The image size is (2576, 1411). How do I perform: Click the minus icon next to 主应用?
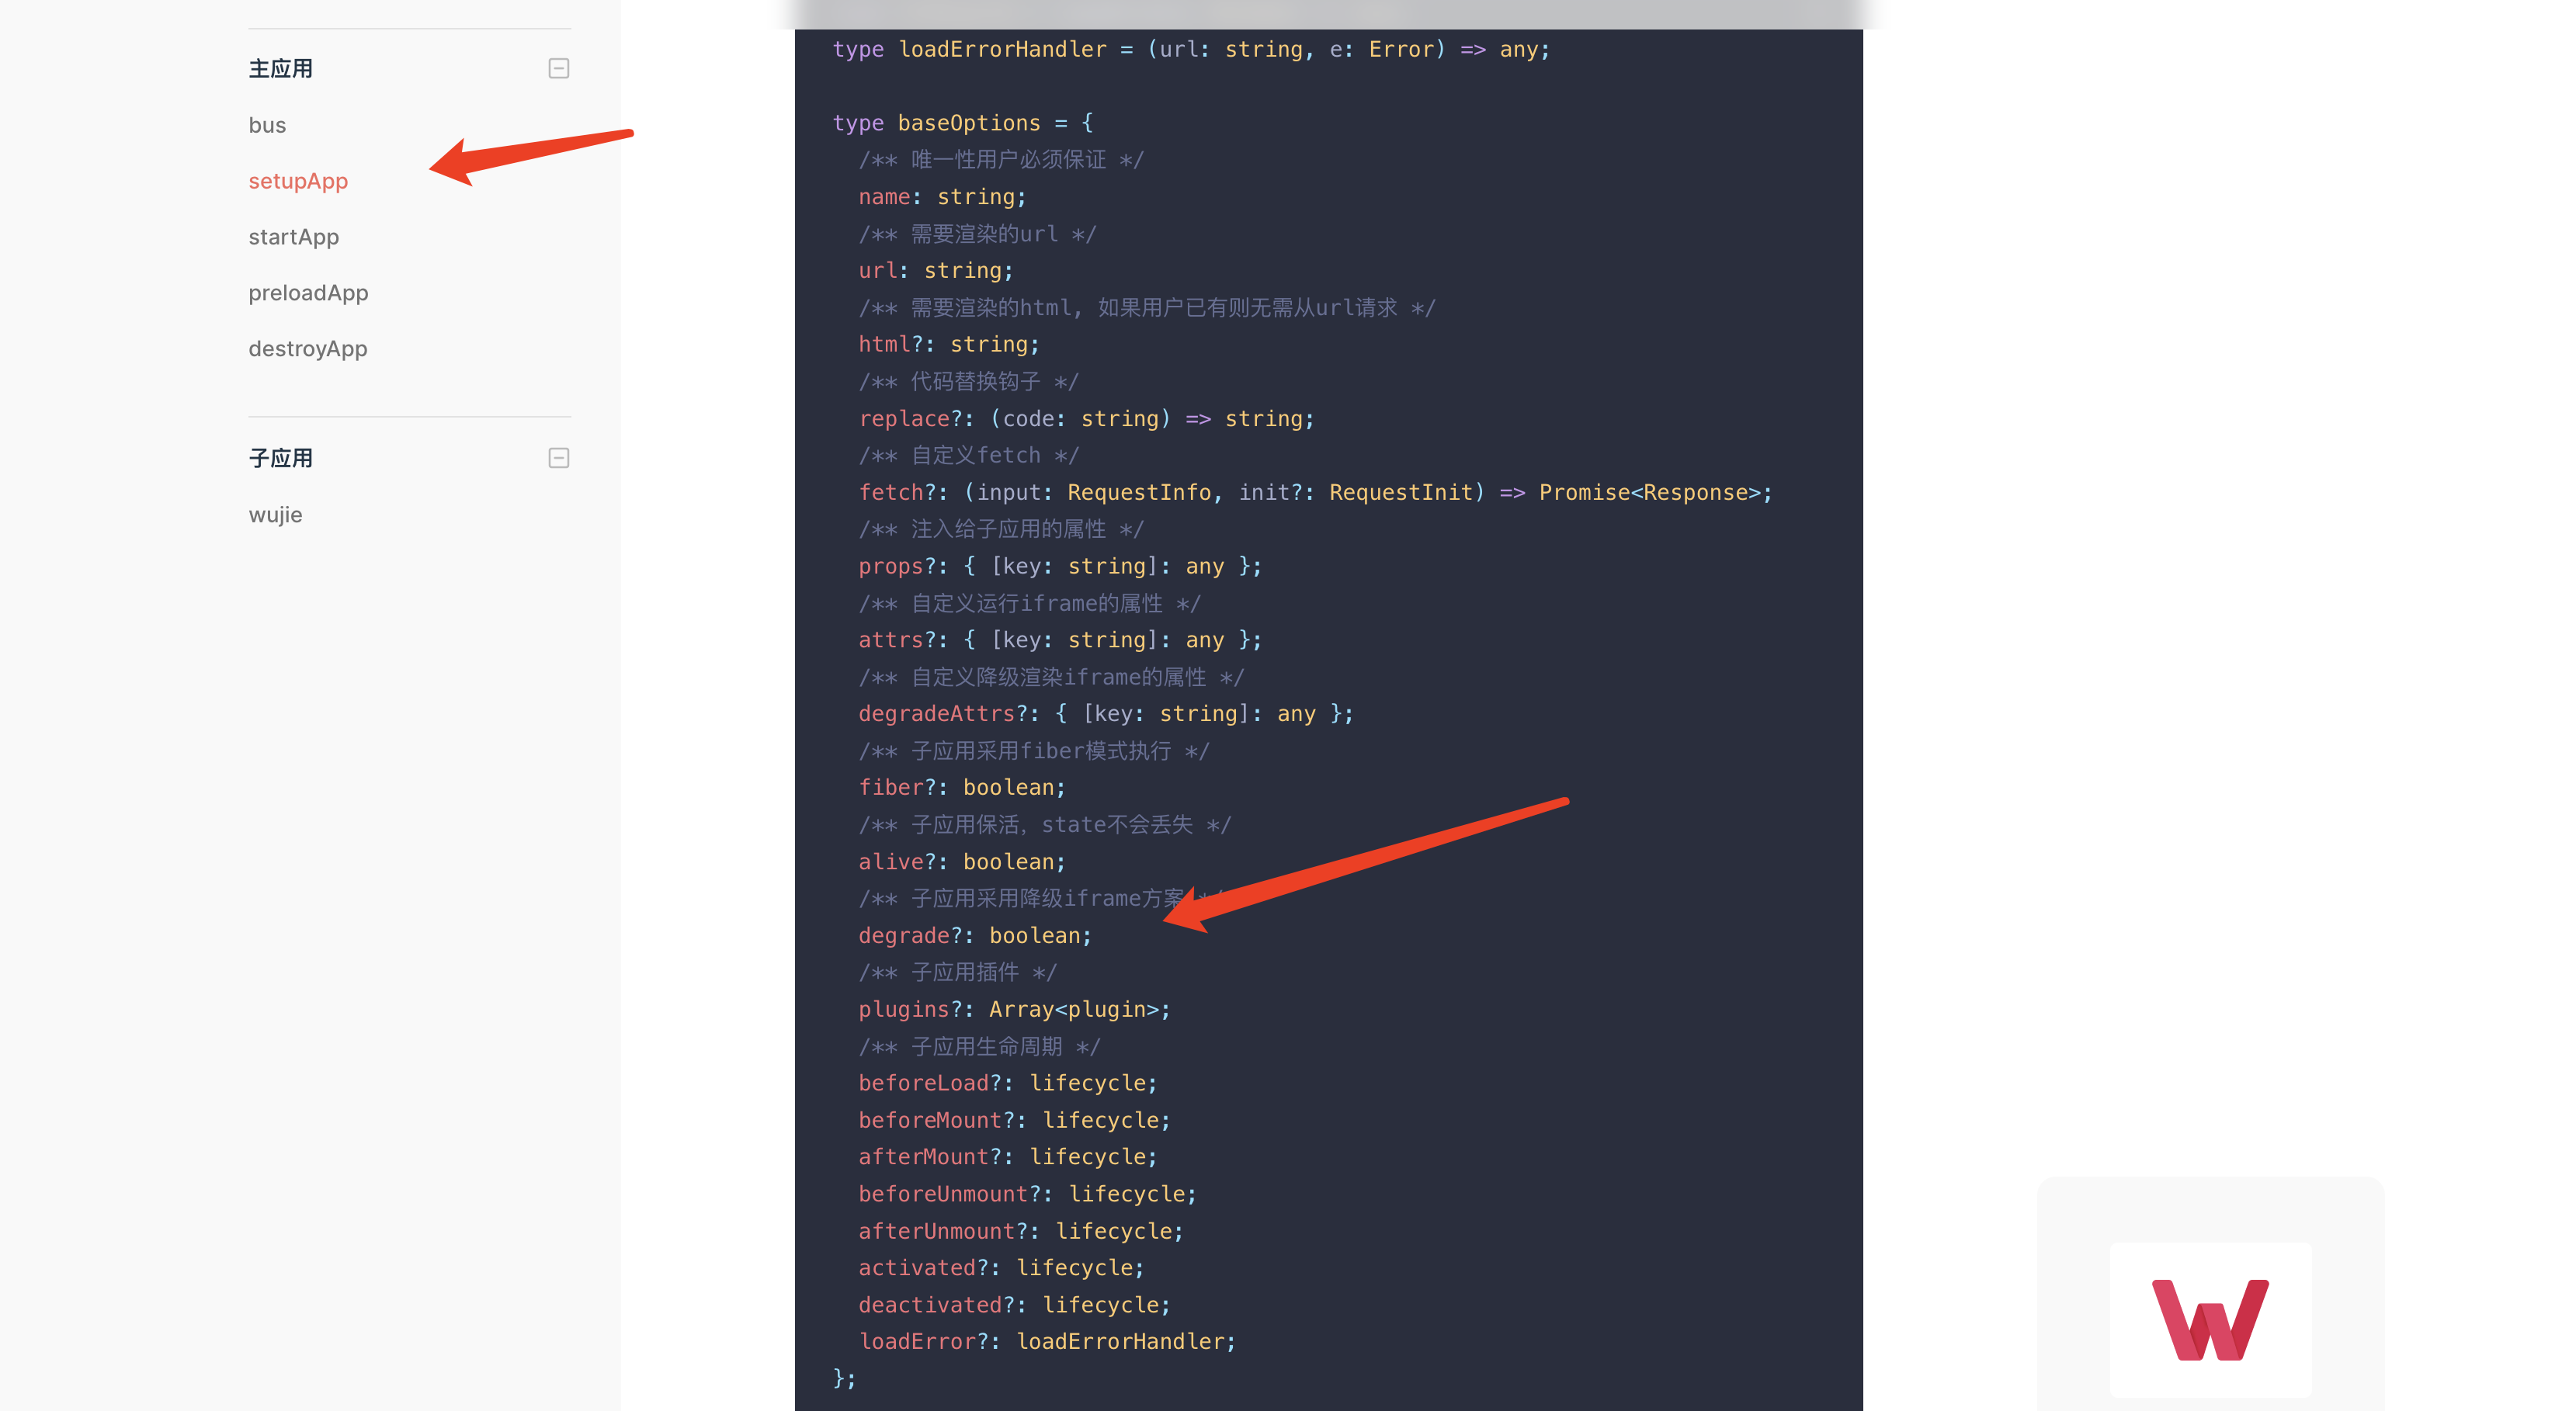(558, 68)
